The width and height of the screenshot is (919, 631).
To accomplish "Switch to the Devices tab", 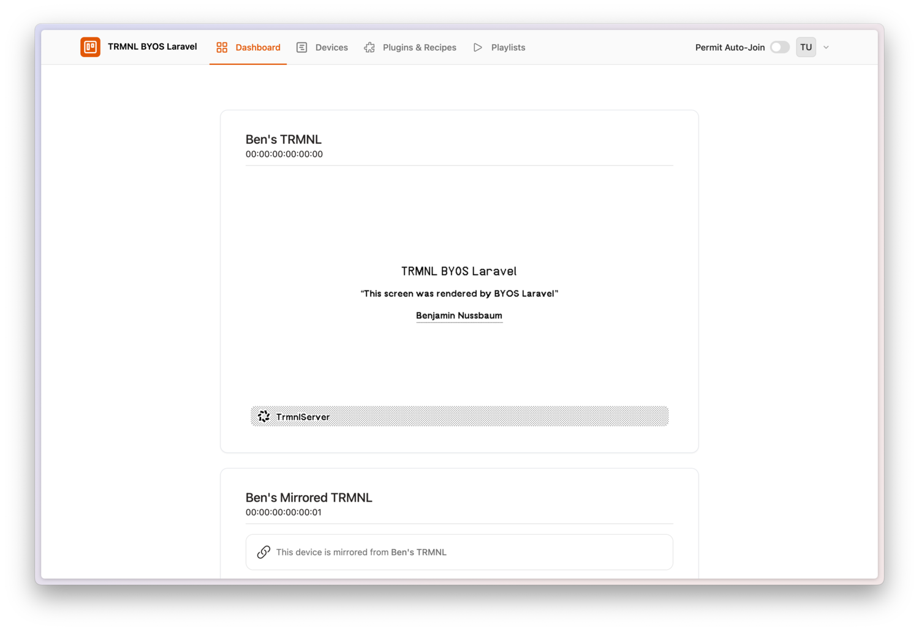I will [x=331, y=47].
